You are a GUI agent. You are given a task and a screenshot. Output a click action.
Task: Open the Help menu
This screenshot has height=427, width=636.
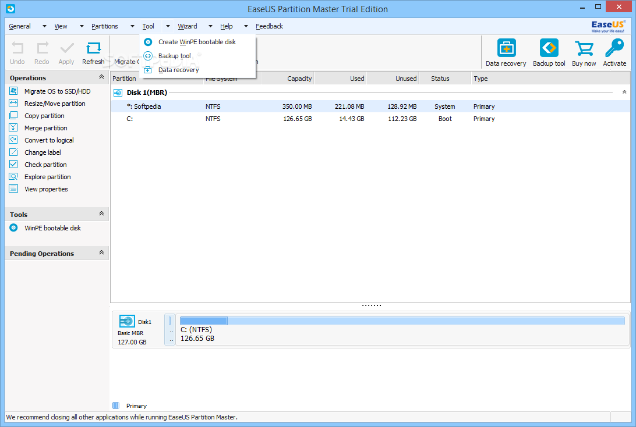[x=227, y=26]
